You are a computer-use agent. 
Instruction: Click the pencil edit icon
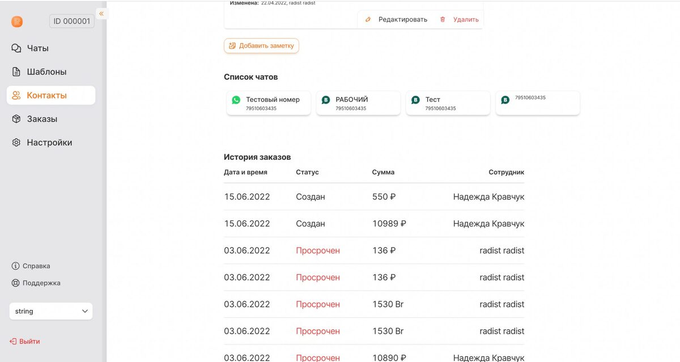[368, 19]
